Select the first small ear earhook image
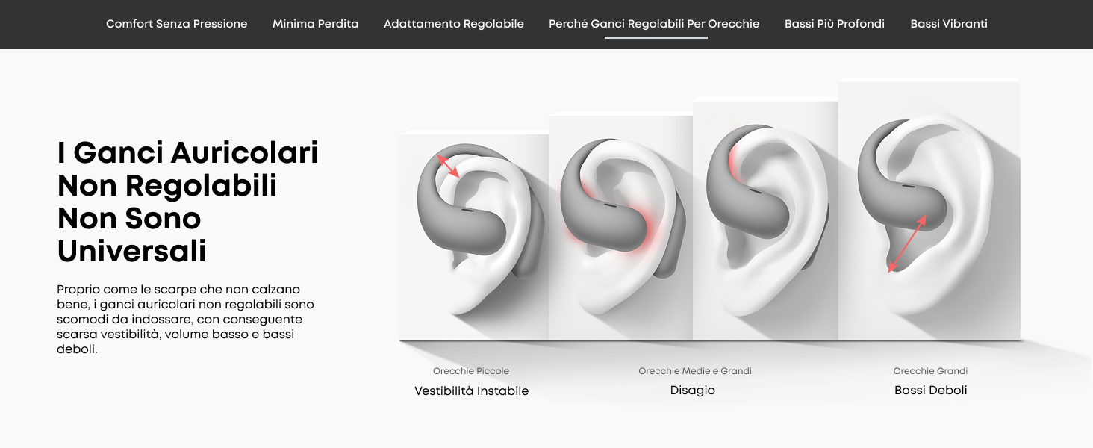Viewport: 1093px width, 448px height. pyautogui.click(x=474, y=236)
